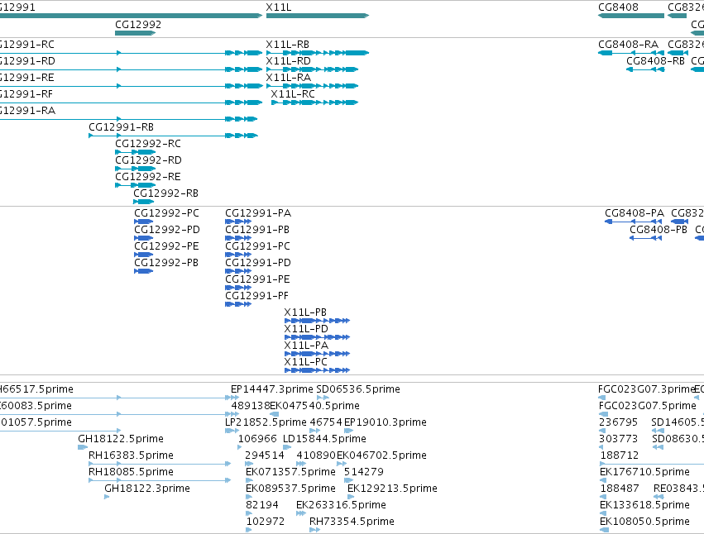704x534 pixels.
Task: Open EST label EK176710.5prime
Action: click(x=644, y=473)
